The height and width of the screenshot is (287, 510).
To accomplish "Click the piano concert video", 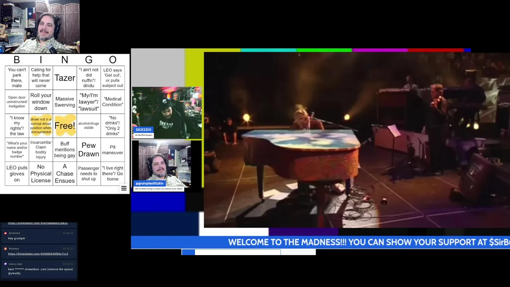I will (x=357, y=140).
